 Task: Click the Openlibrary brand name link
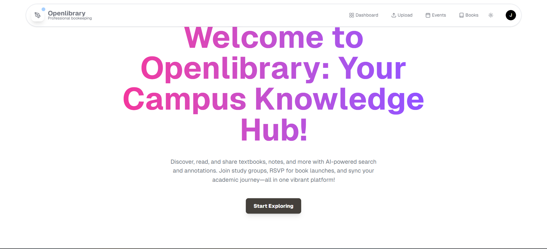click(x=67, y=13)
